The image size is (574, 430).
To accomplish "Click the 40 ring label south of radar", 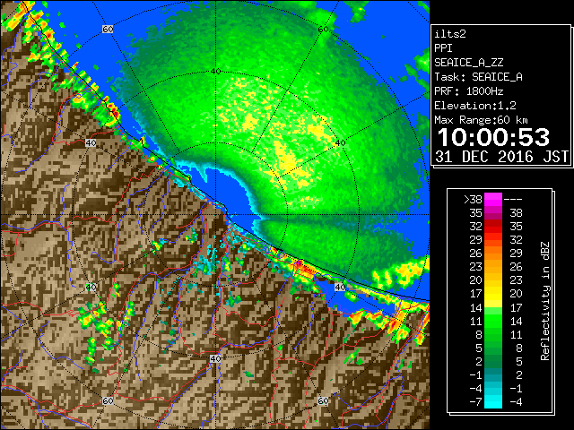I will tap(215, 358).
